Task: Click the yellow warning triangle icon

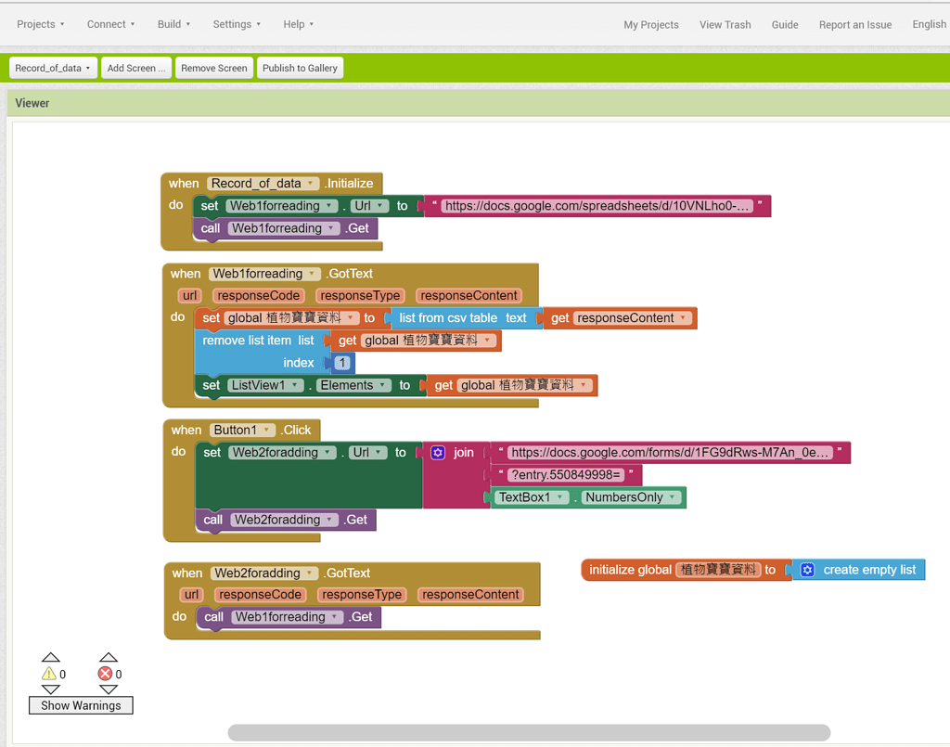Action: click(49, 674)
